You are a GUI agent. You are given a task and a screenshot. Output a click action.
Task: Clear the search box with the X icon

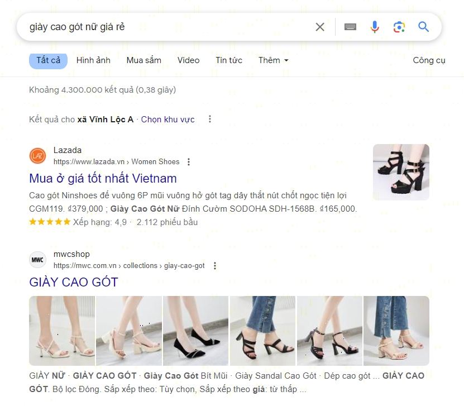[x=320, y=27]
